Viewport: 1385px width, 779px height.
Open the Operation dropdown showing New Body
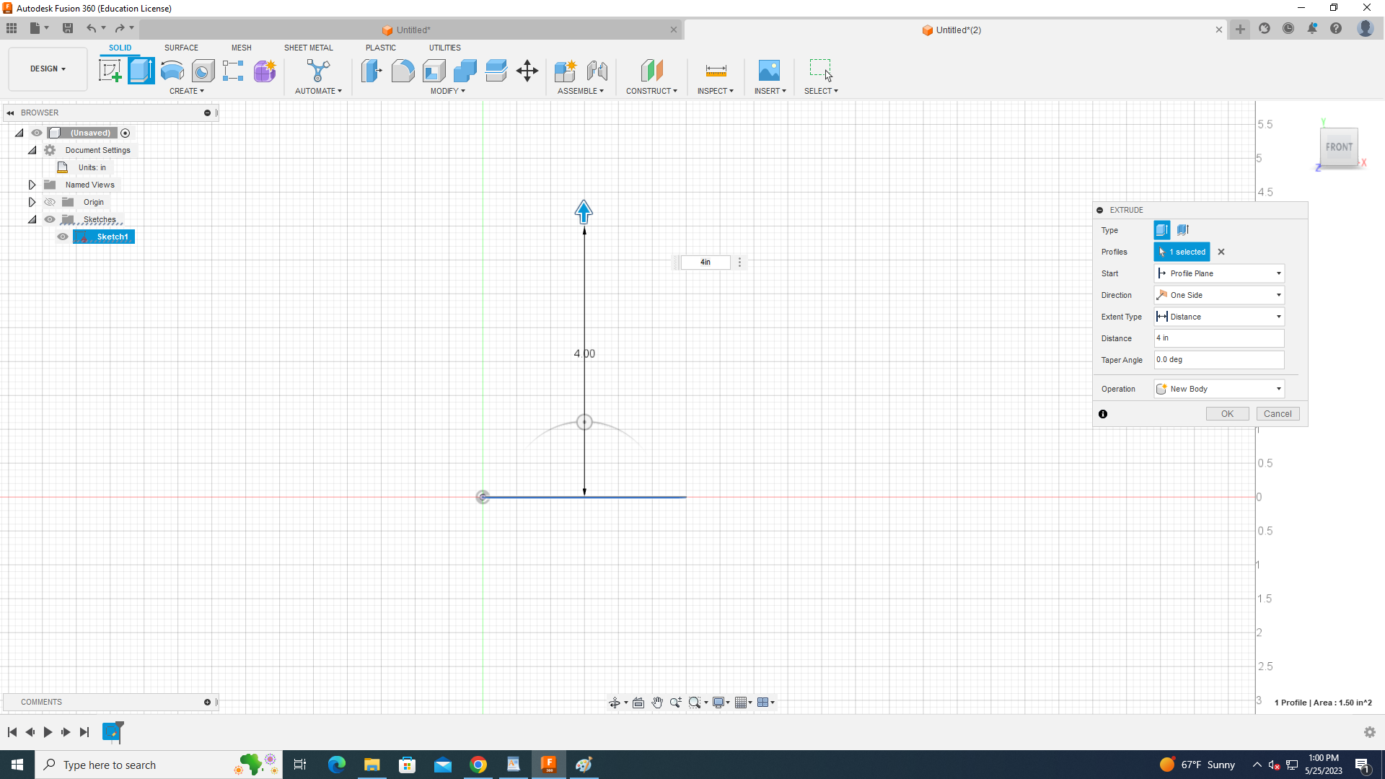(x=1219, y=389)
